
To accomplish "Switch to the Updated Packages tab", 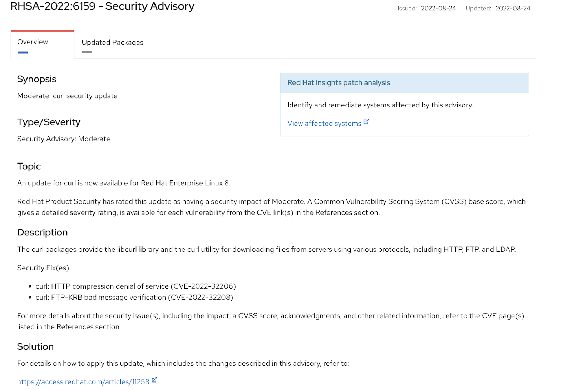I will 112,42.
